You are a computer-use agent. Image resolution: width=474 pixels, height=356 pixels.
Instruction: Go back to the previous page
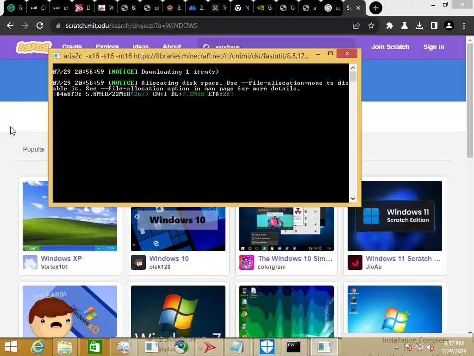[x=10, y=26]
